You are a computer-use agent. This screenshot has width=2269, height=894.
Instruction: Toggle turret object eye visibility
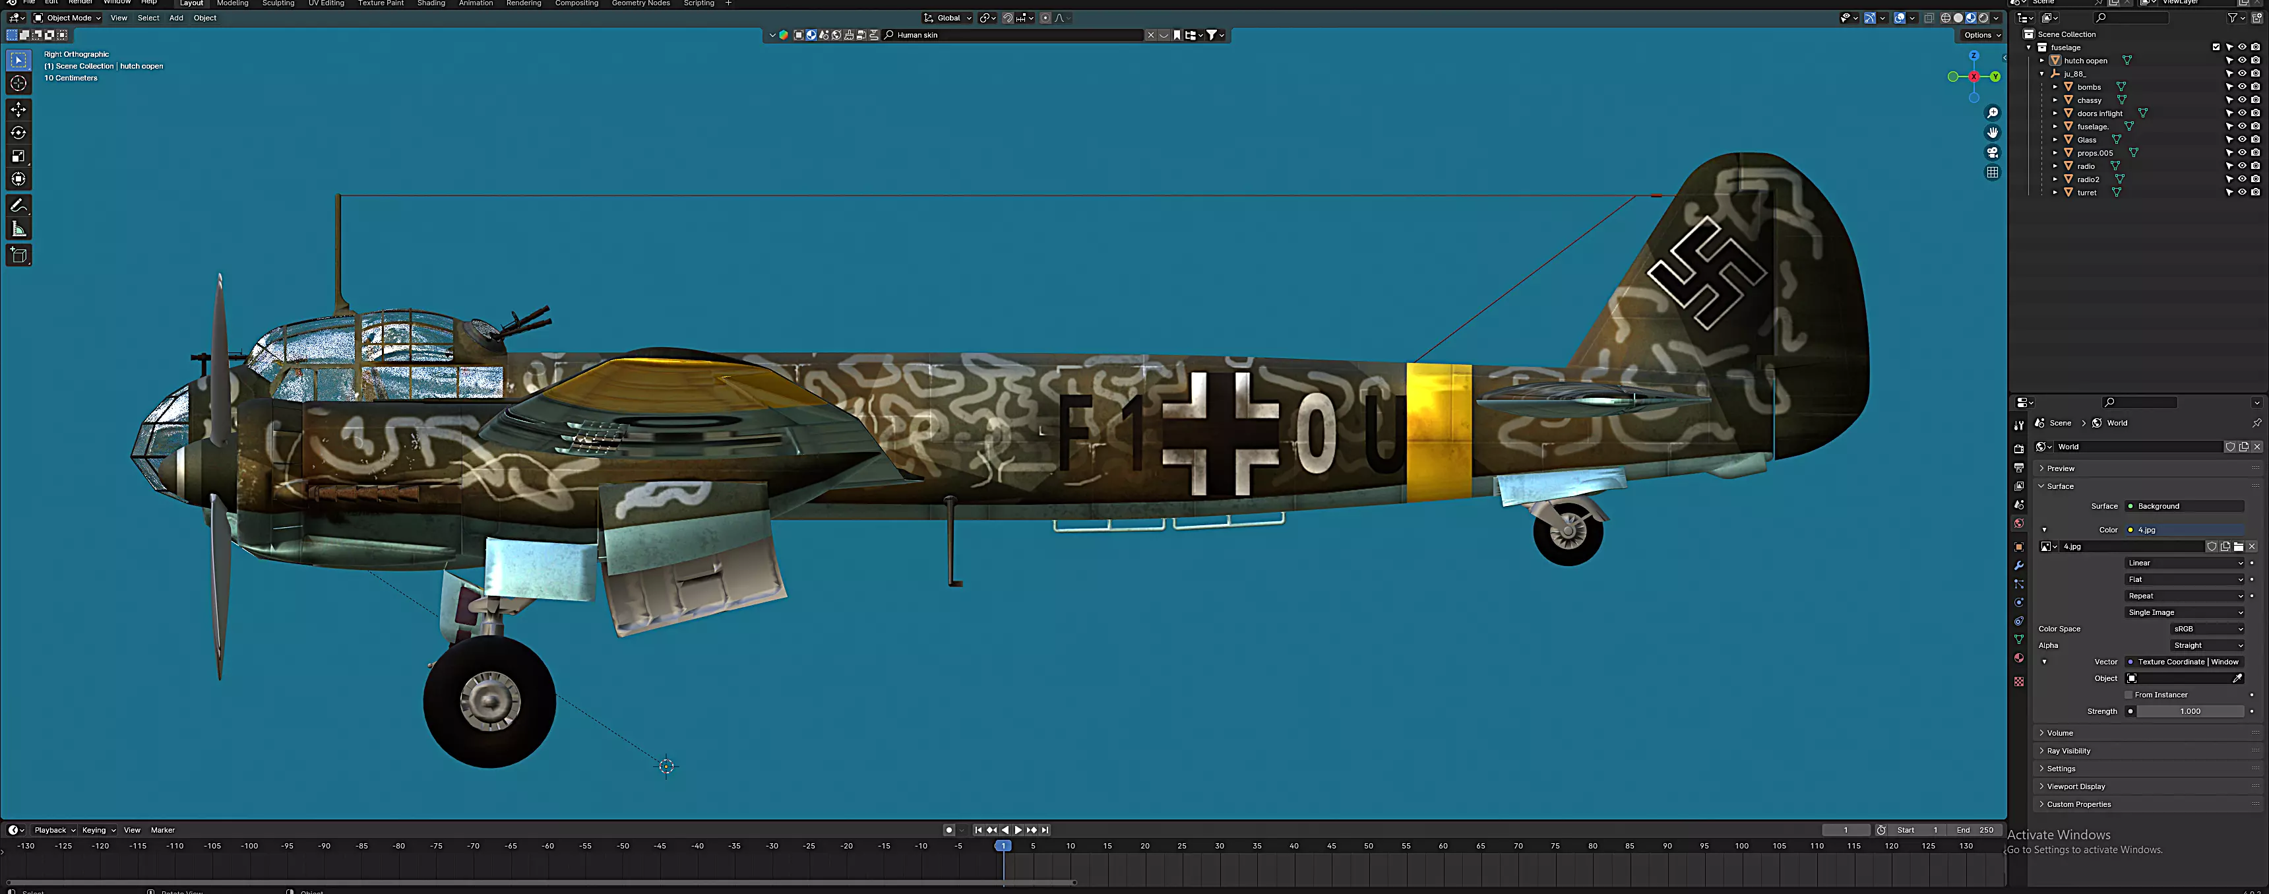pyautogui.click(x=2243, y=192)
